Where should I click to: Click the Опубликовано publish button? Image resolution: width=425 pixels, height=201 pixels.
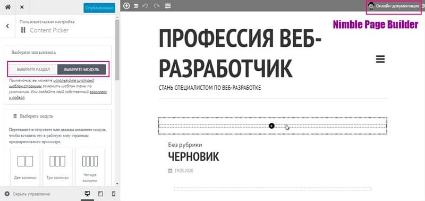tap(99, 8)
